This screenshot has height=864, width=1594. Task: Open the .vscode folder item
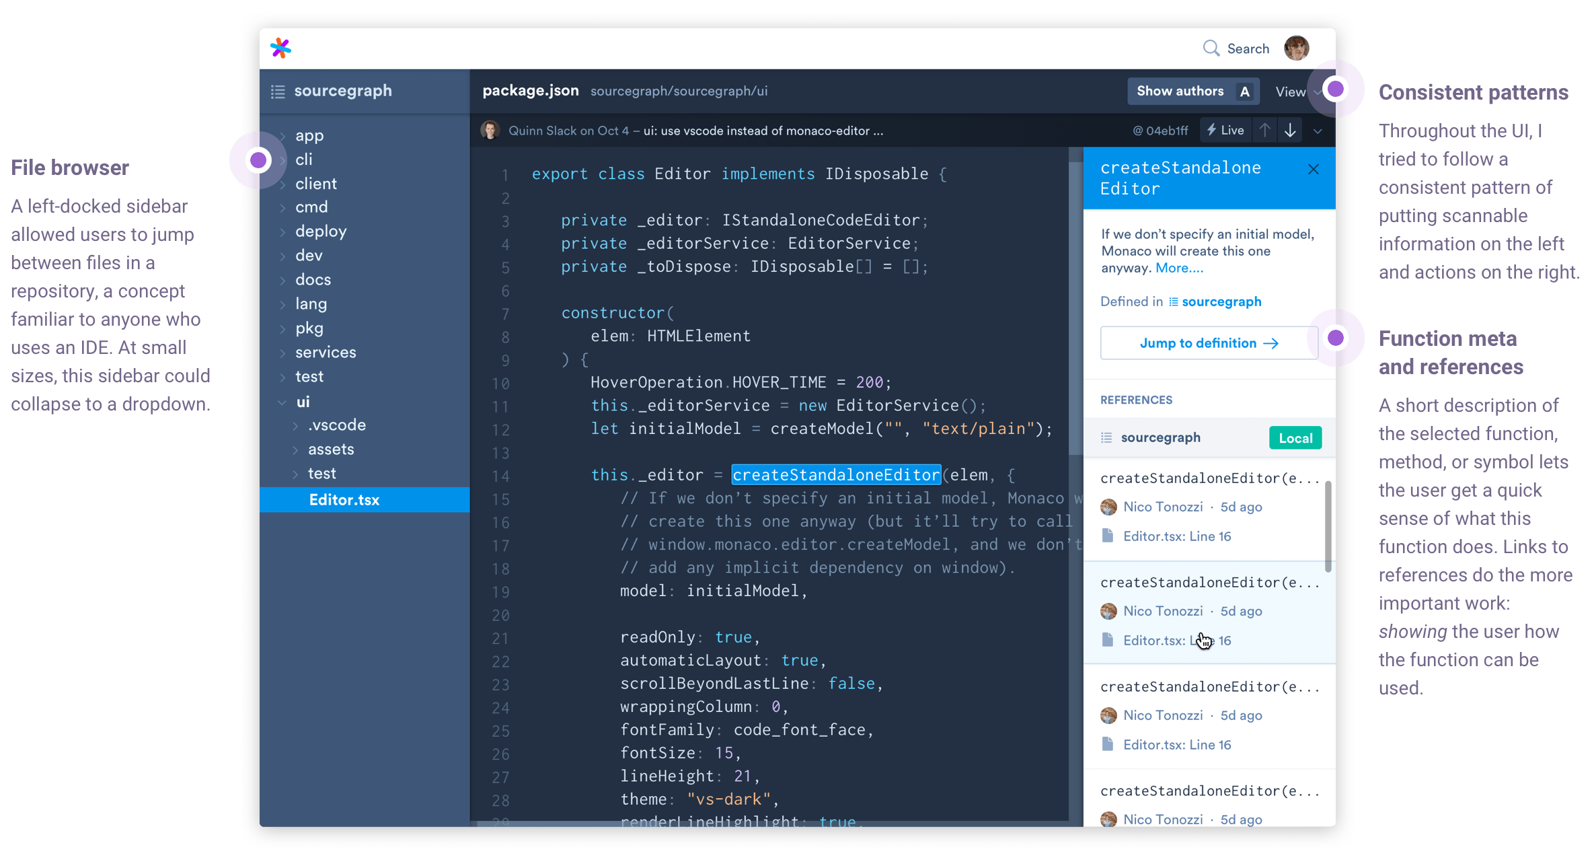[x=336, y=425]
